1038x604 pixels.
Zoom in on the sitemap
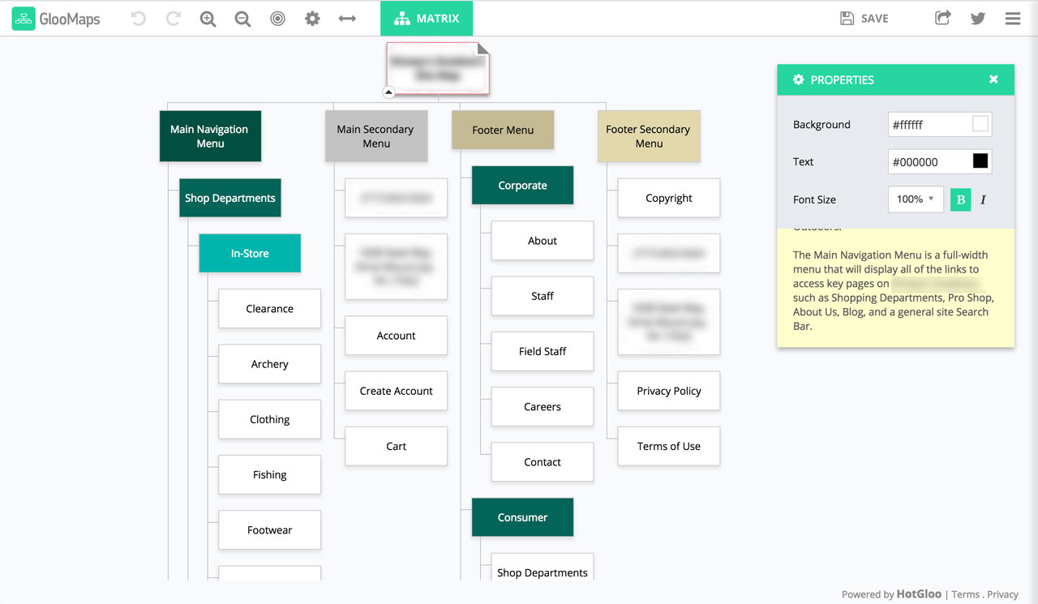[208, 19]
